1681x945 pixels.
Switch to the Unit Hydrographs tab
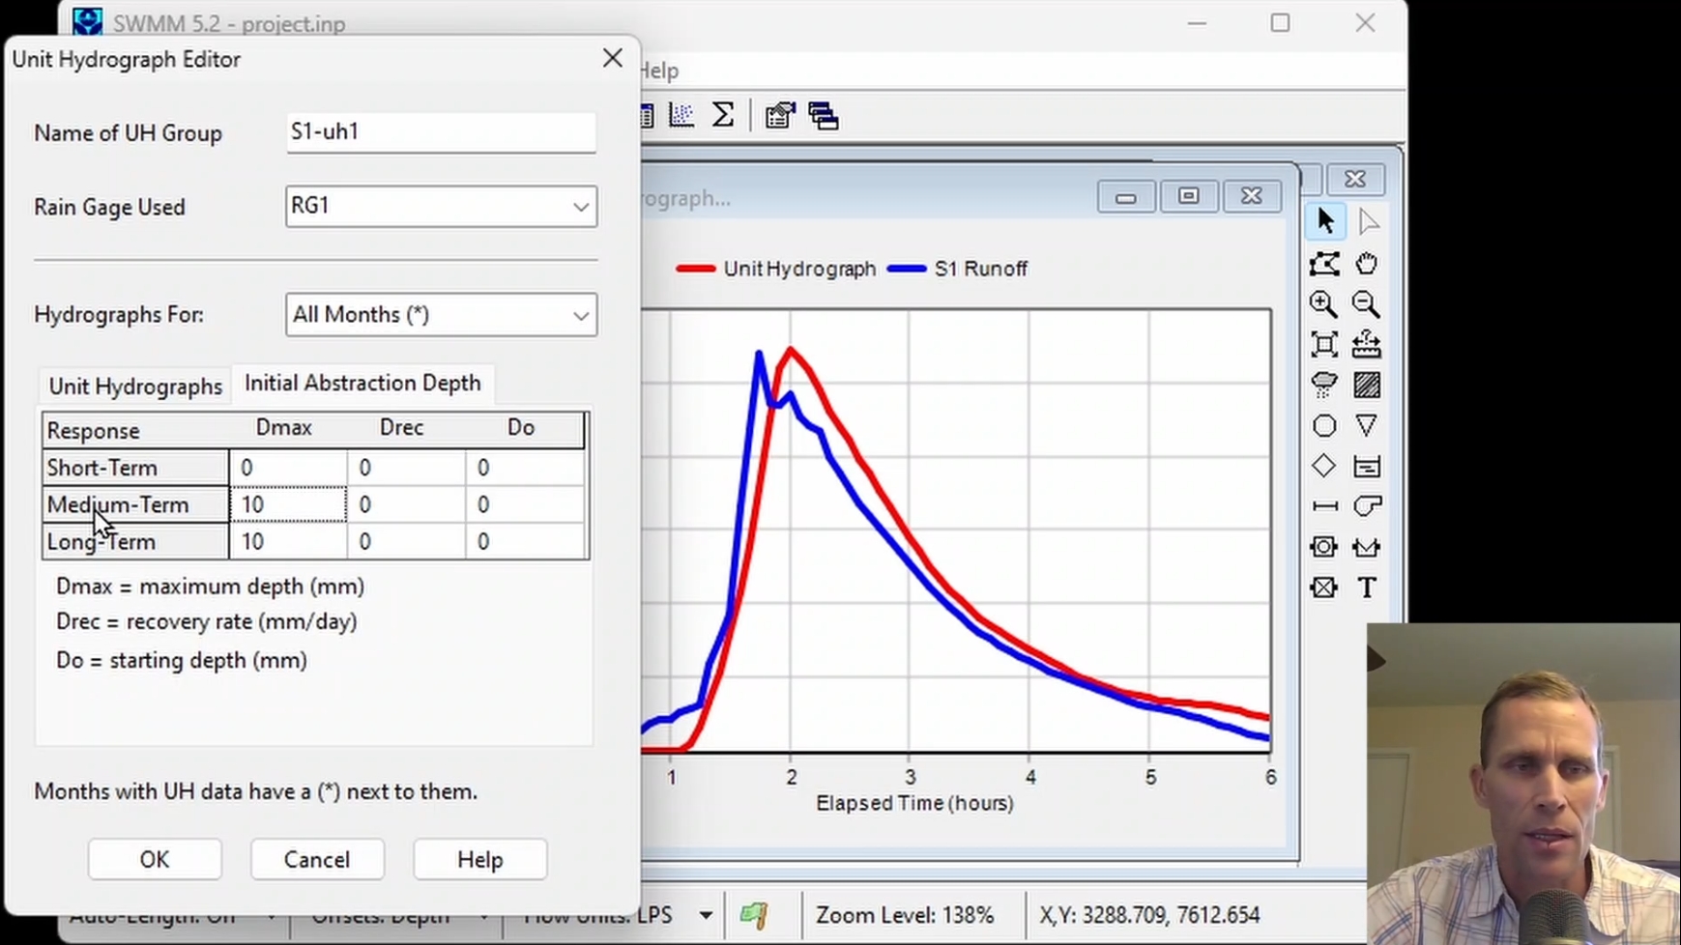pyautogui.click(x=135, y=387)
